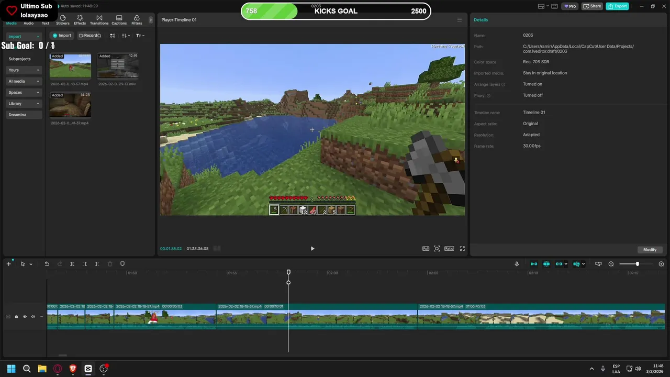Image resolution: width=670 pixels, height=377 pixels.
Task: Select the 18-57.mp4 media thumbnail
Action: (x=70, y=65)
